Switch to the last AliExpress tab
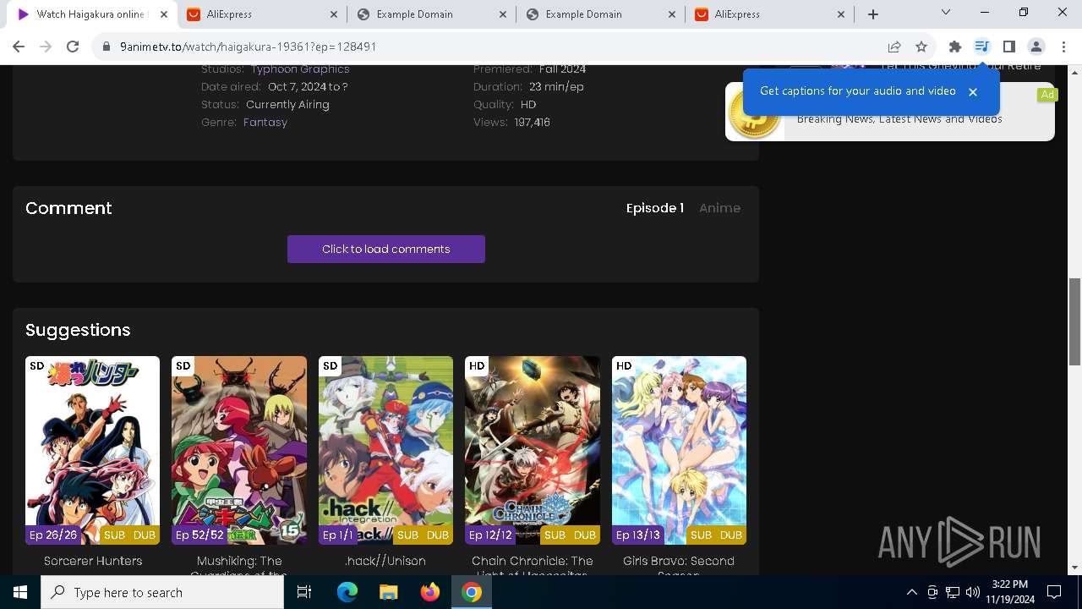This screenshot has width=1082, height=609. point(769,14)
